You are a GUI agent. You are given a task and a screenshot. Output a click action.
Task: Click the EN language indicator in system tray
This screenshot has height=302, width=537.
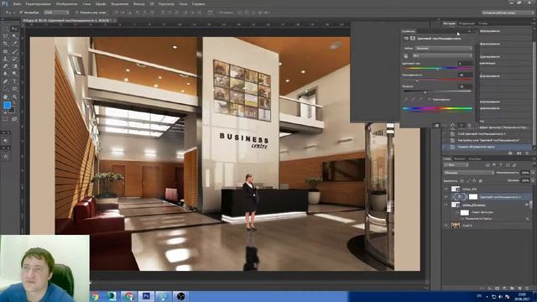[x=479, y=296]
